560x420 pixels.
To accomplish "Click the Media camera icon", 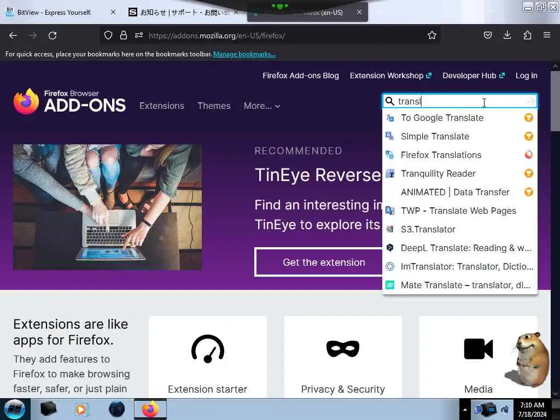I will coord(478,348).
